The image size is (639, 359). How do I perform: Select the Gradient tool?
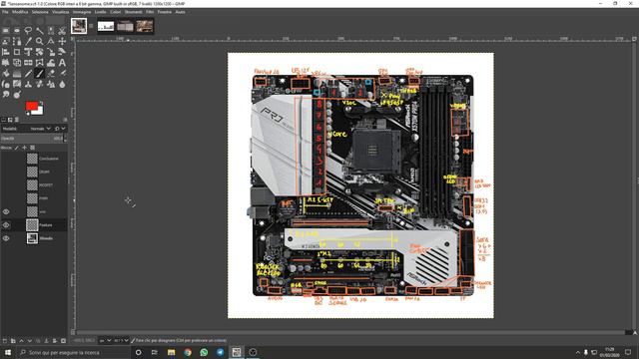[x=17, y=74]
